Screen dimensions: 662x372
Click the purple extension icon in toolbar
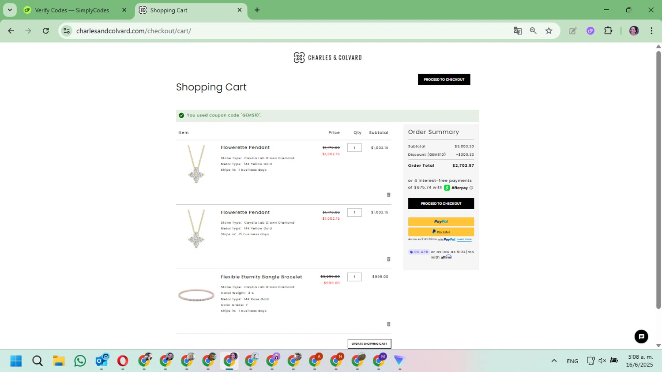coord(591,31)
